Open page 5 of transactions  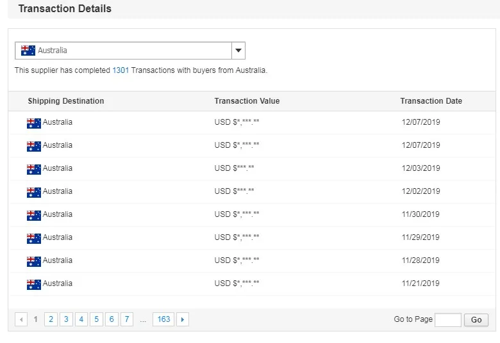click(96, 319)
